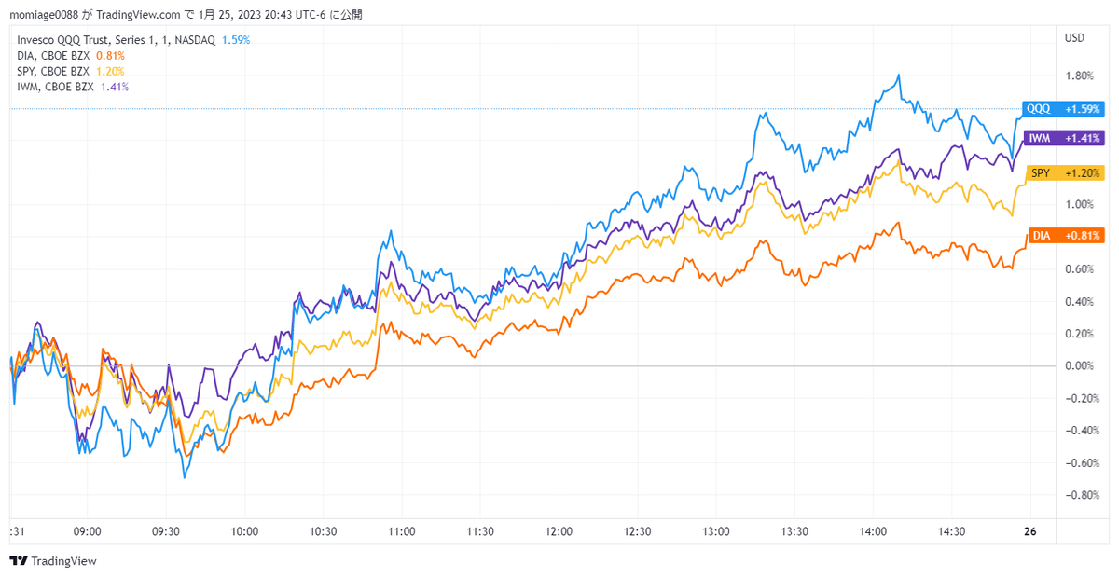The height and width of the screenshot is (577, 1119).
Task: Click the purple IWM price label
Action: [1062, 138]
